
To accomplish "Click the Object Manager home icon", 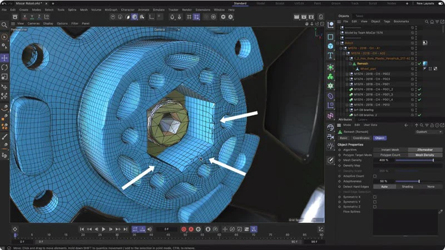I will tap(432, 22).
